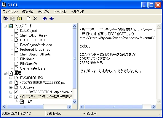This screenshot has width=163, height=118.
Task: Click text pane horizontal scroll left arrow
Action: [x=82, y=106]
